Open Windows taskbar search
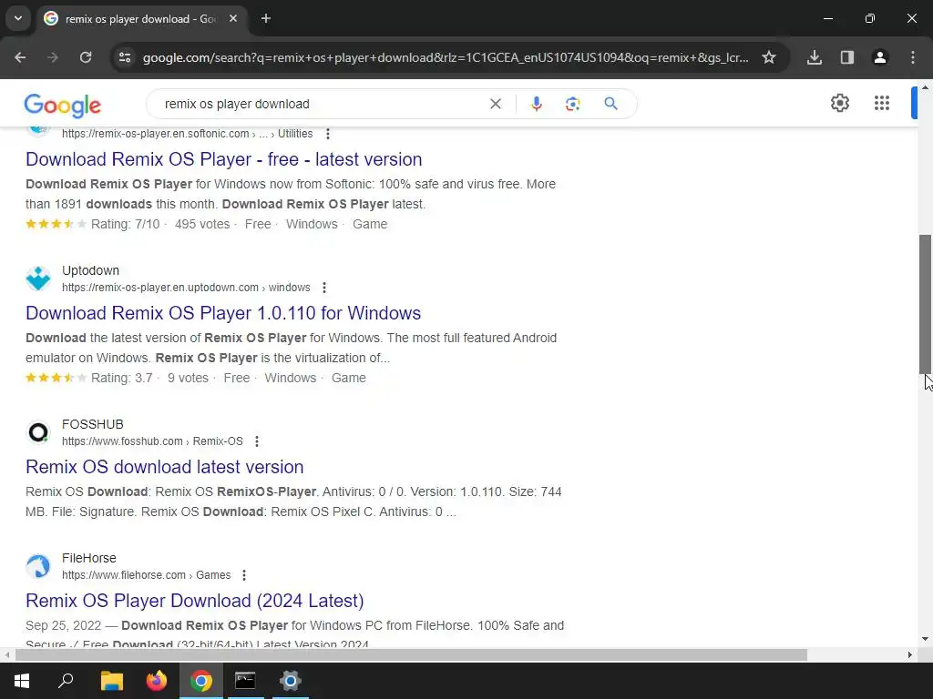 66,681
